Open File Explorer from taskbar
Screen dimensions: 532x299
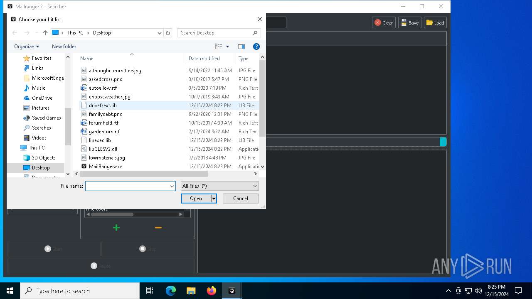pos(191,291)
